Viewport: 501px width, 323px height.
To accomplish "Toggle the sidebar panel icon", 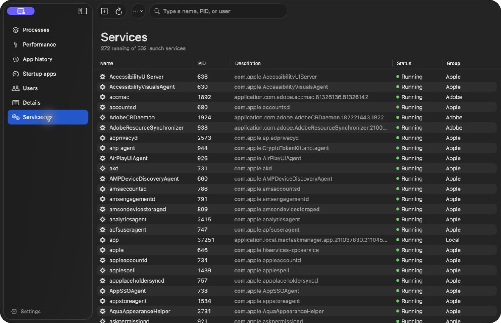I will click(82, 11).
